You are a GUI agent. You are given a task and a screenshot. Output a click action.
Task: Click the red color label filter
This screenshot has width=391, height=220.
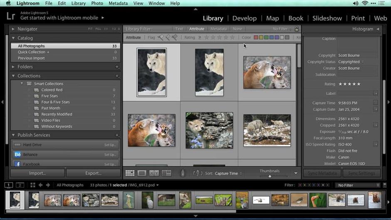[x=256, y=37]
